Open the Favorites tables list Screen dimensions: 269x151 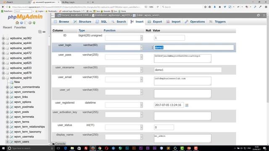tap(20, 27)
